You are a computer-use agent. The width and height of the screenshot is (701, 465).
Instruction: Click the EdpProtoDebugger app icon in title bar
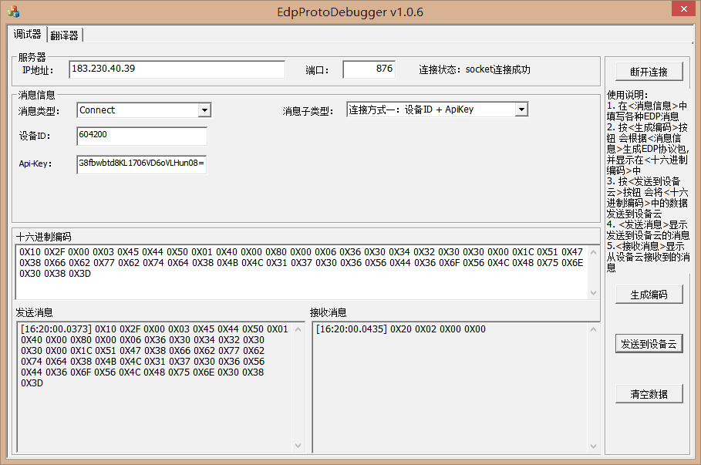coord(13,12)
